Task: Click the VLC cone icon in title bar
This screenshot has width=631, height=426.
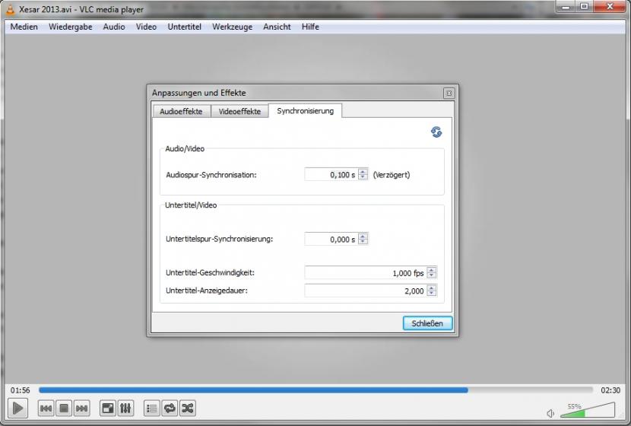Action: (x=11, y=8)
